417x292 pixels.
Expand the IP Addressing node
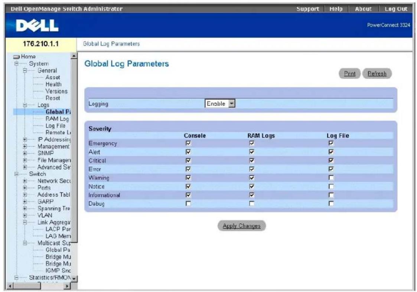pos(25,140)
